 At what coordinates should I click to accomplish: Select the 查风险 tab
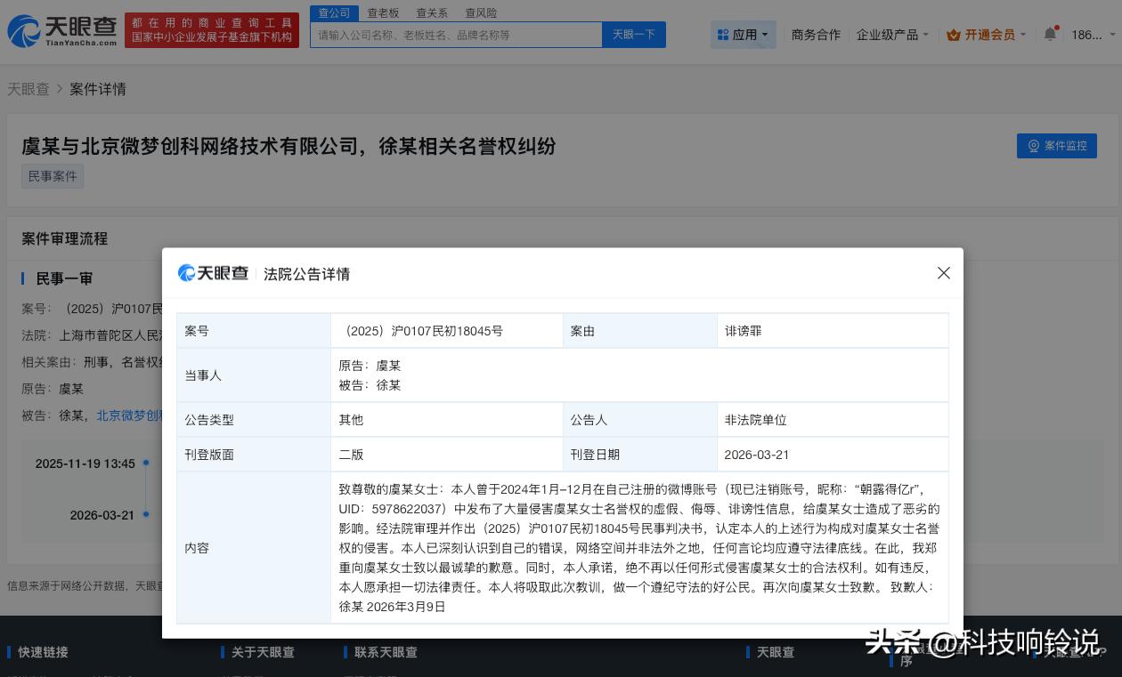pyautogui.click(x=481, y=12)
